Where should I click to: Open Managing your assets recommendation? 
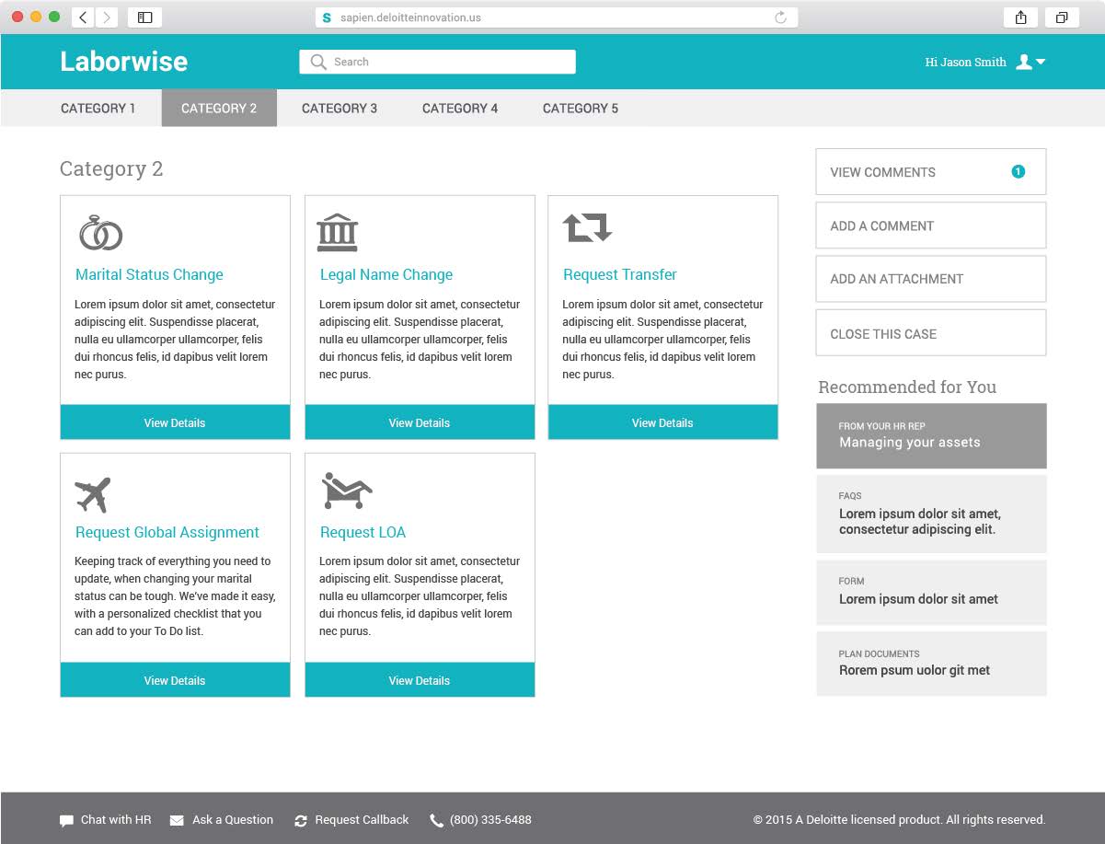click(x=931, y=436)
